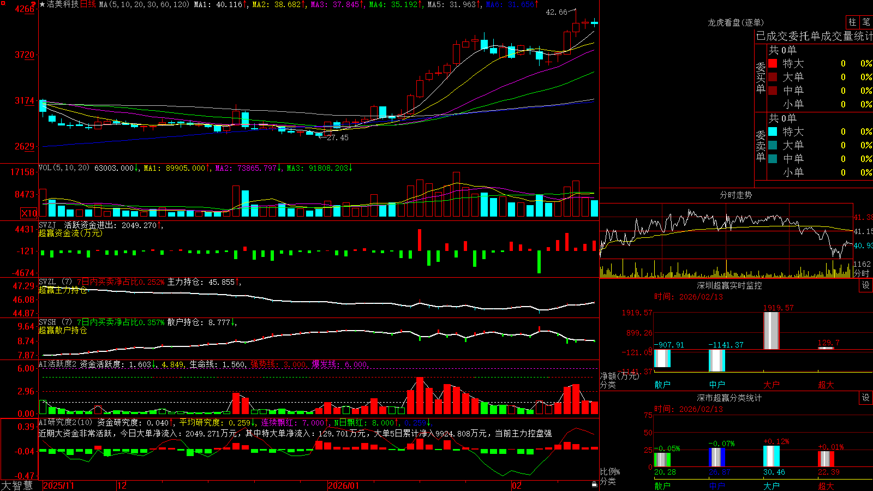Click the 深市超赢分类统计 panel title
This screenshot has height=491, width=873.
[x=730, y=398]
